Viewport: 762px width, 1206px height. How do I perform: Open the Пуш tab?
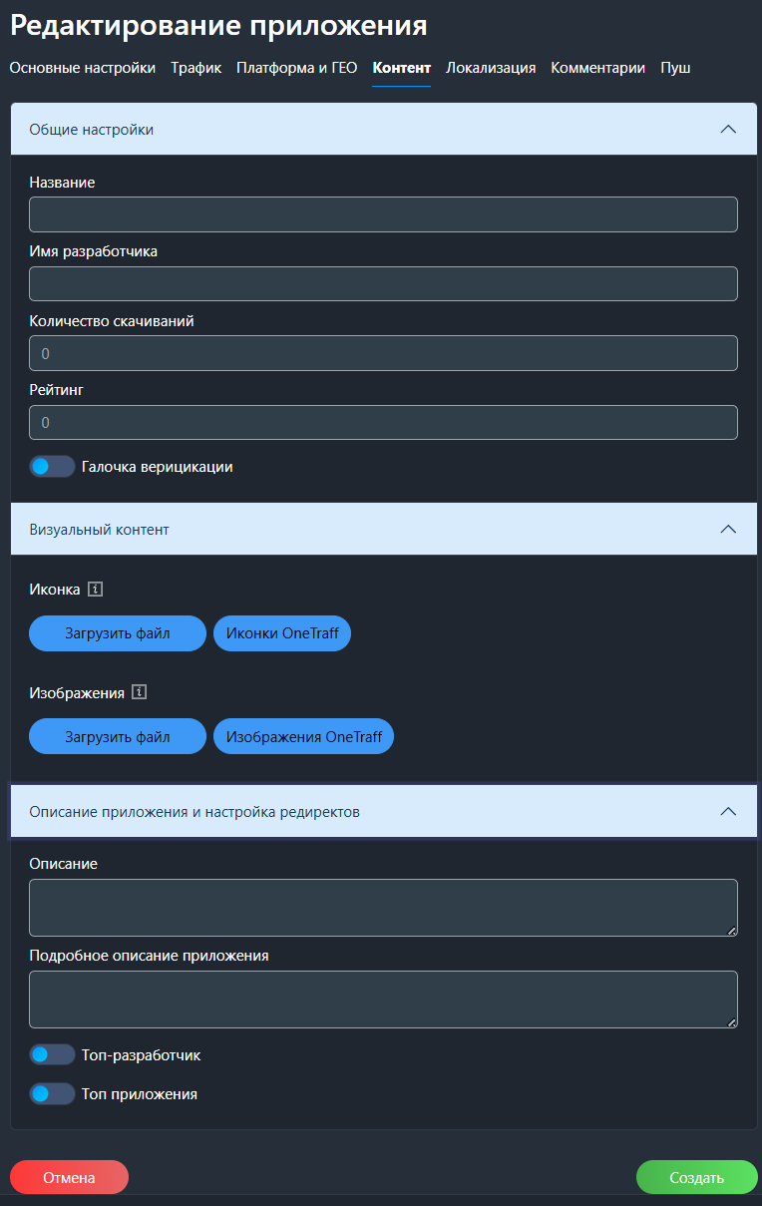(675, 68)
